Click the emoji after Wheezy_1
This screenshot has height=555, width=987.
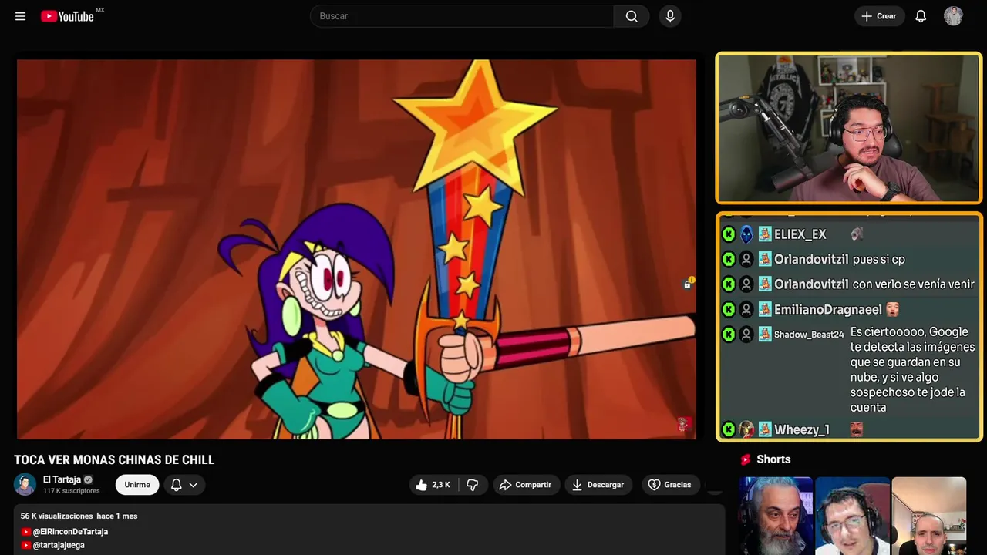857,429
